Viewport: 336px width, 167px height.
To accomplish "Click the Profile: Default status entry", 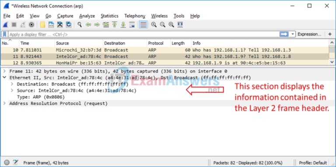I will pos(313,163).
